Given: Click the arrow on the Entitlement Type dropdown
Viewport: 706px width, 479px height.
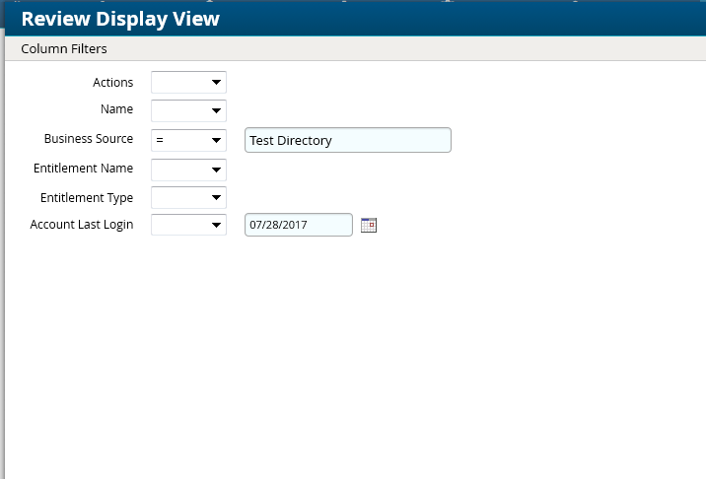Looking at the screenshot, I should tap(216, 198).
